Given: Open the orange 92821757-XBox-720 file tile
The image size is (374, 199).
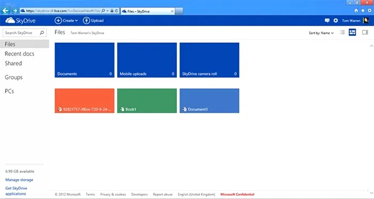Looking at the screenshot, I should pyautogui.click(x=84, y=101).
